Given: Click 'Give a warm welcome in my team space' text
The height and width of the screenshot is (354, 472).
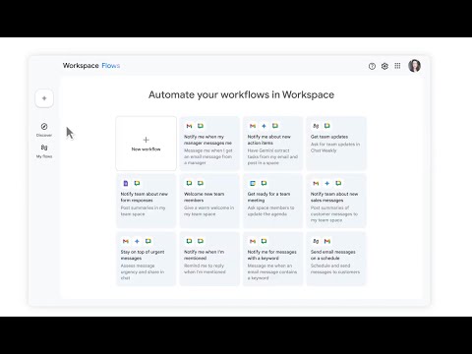Looking at the screenshot, I should click(x=208, y=210).
